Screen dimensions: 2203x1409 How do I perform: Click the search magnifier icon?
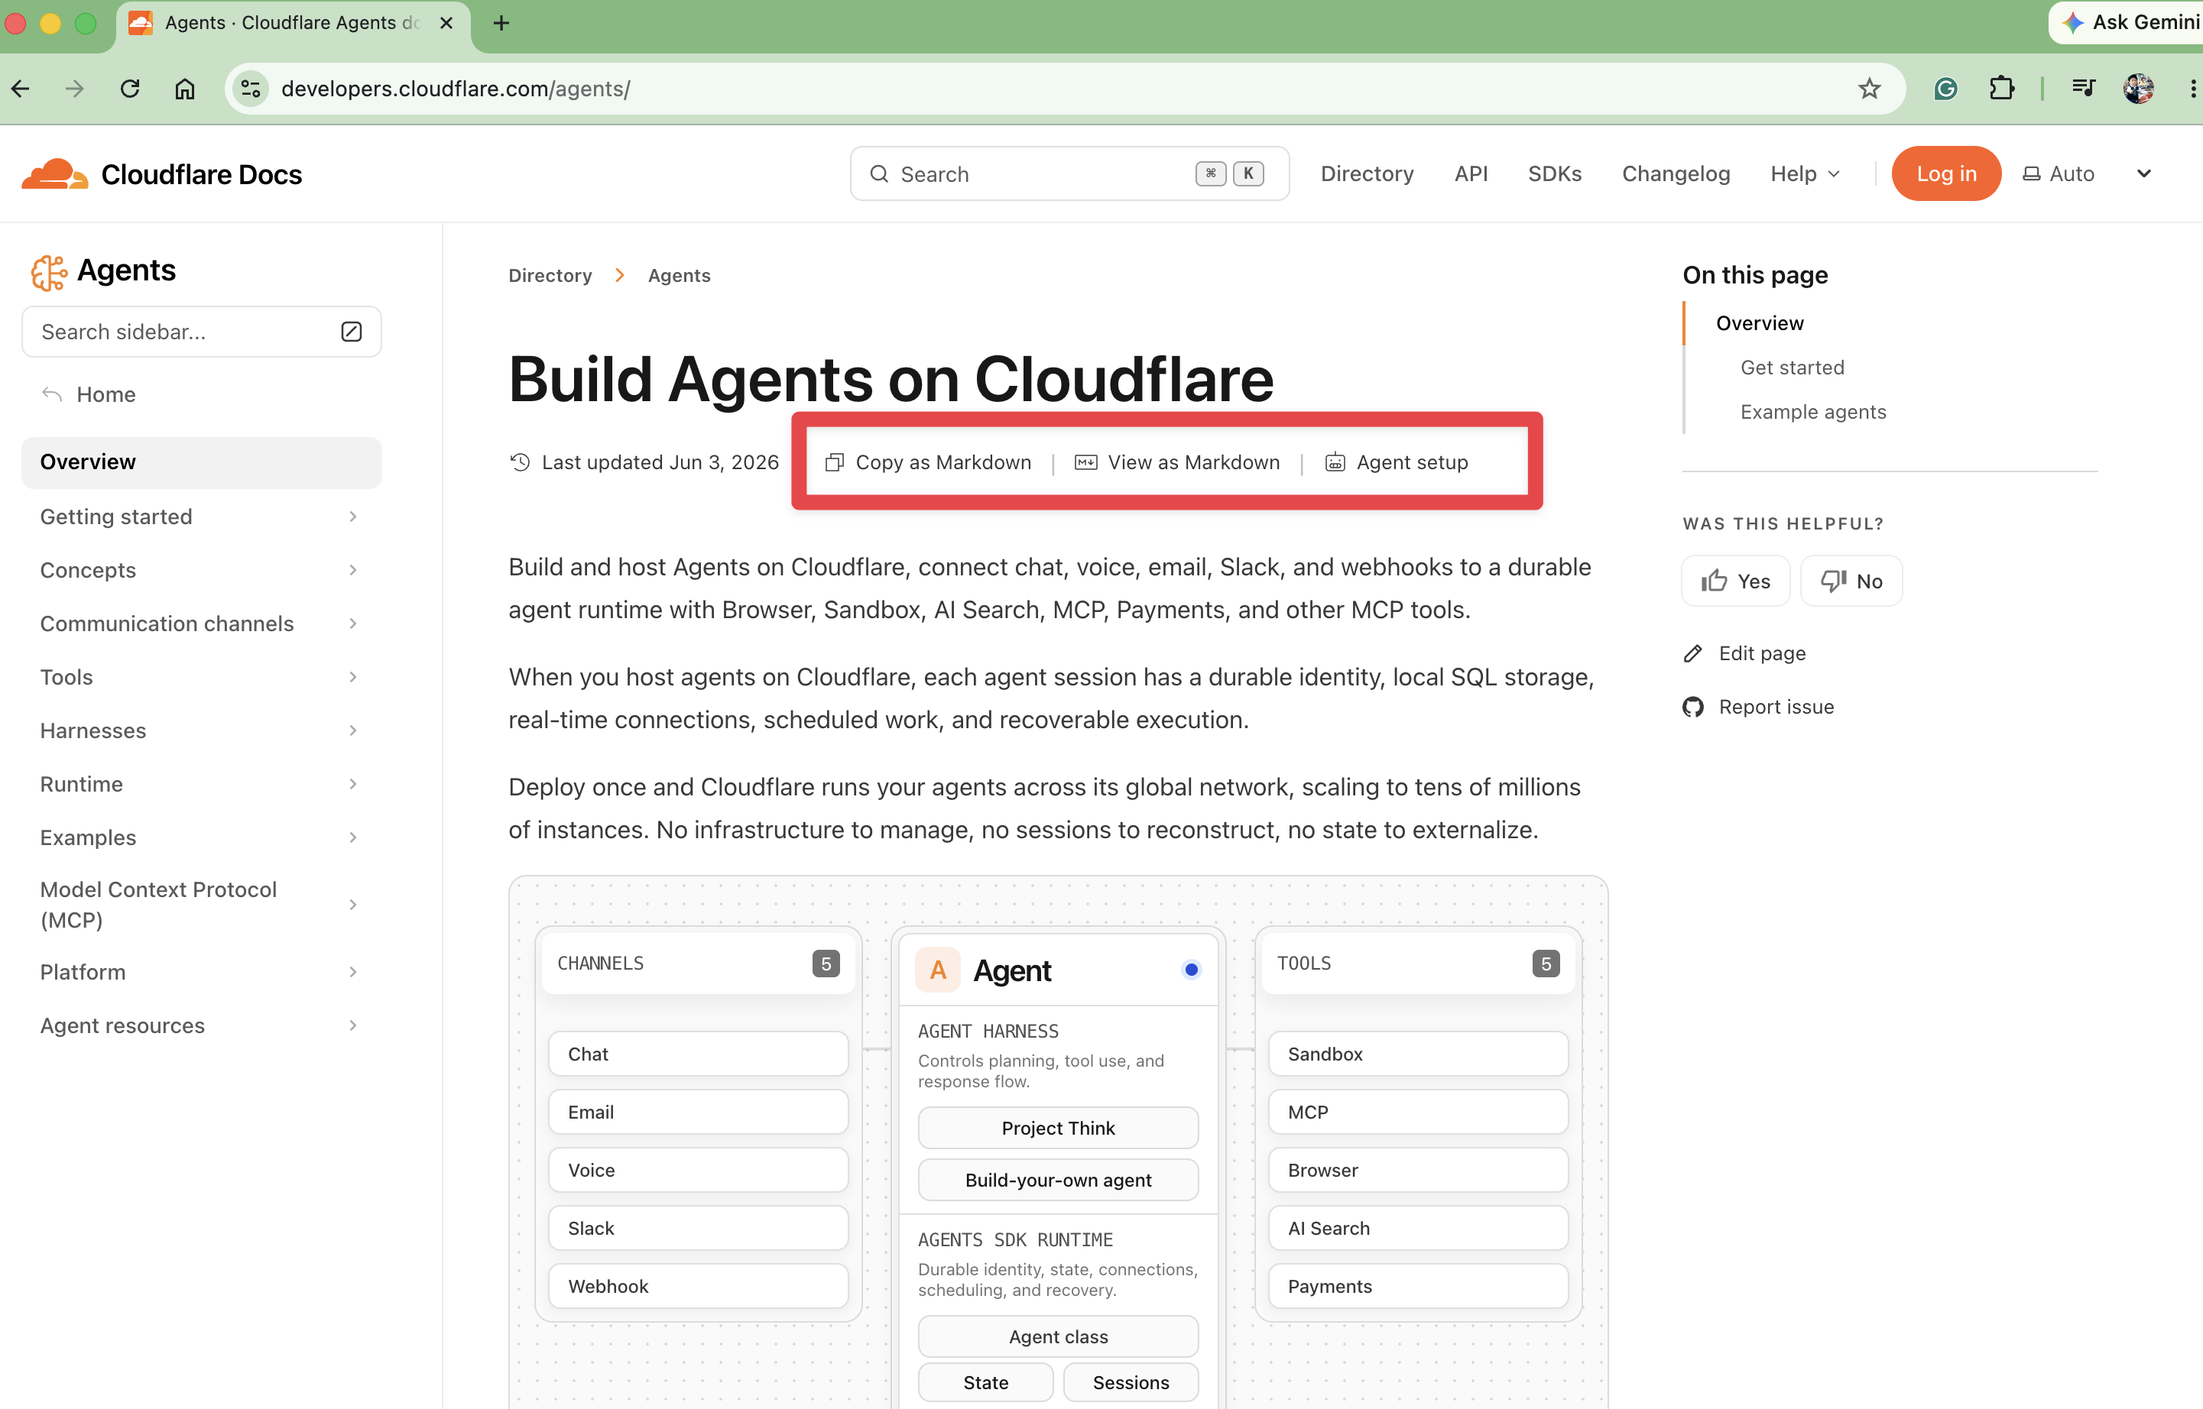[878, 174]
